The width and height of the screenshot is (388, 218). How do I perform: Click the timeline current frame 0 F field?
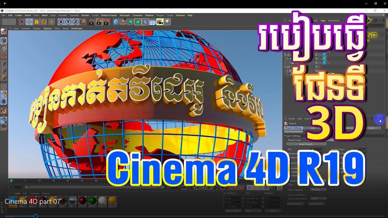(16, 188)
